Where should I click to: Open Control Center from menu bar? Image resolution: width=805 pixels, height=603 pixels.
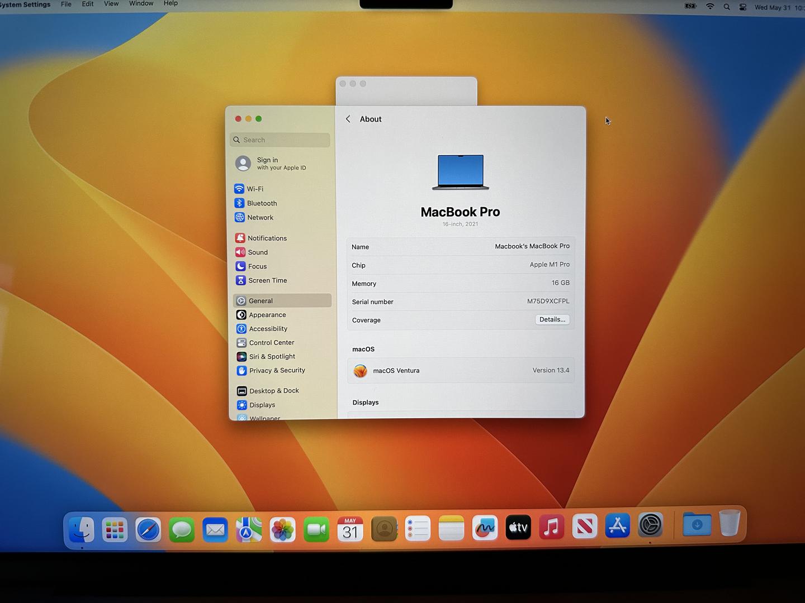[x=742, y=7]
